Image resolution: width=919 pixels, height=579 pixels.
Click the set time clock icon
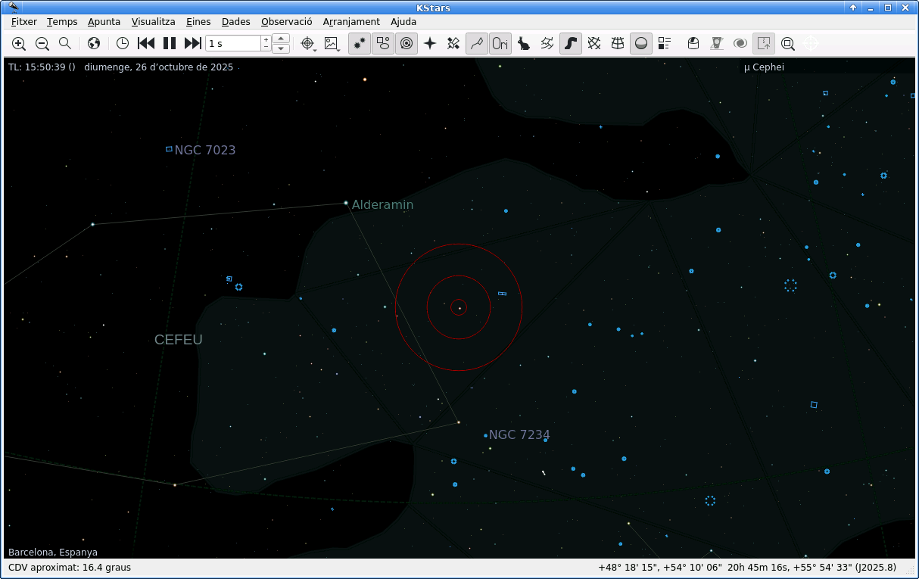coord(122,43)
